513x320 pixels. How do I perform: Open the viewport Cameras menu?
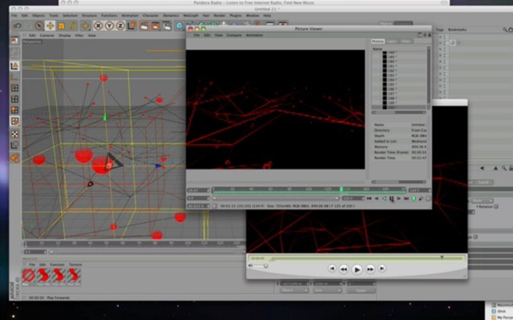[x=47, y=35]
